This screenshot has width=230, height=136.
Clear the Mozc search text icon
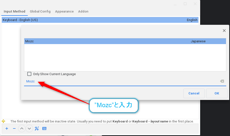[x=222, y=81]
